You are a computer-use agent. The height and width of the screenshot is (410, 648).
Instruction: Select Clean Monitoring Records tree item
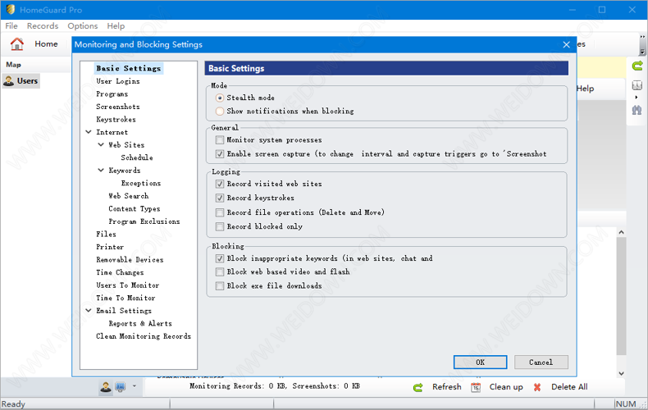click(144, 336)
